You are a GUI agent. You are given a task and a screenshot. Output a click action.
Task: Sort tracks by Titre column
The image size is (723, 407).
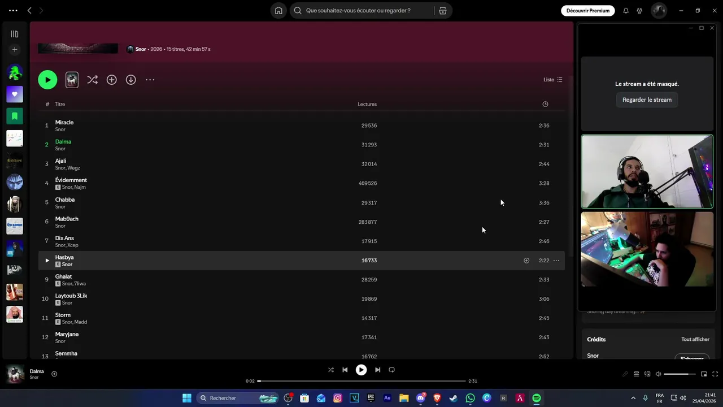(60, 104)
